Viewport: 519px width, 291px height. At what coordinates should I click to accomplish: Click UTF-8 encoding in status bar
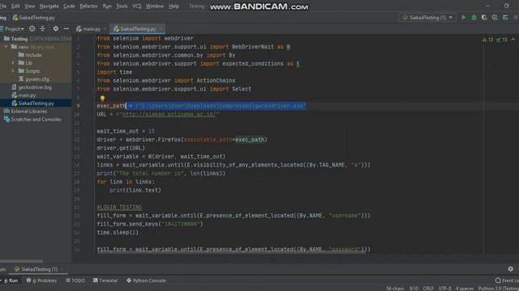click(445, 289)
